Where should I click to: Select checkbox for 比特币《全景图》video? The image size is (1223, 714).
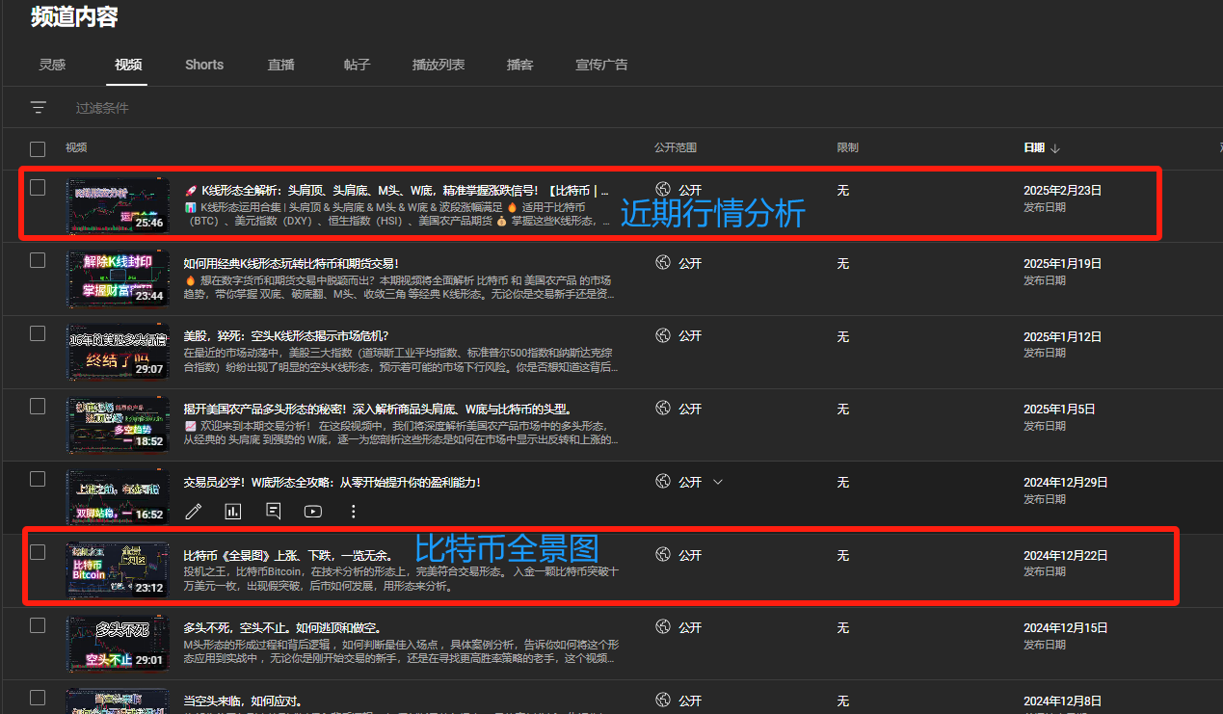[38, 552]
